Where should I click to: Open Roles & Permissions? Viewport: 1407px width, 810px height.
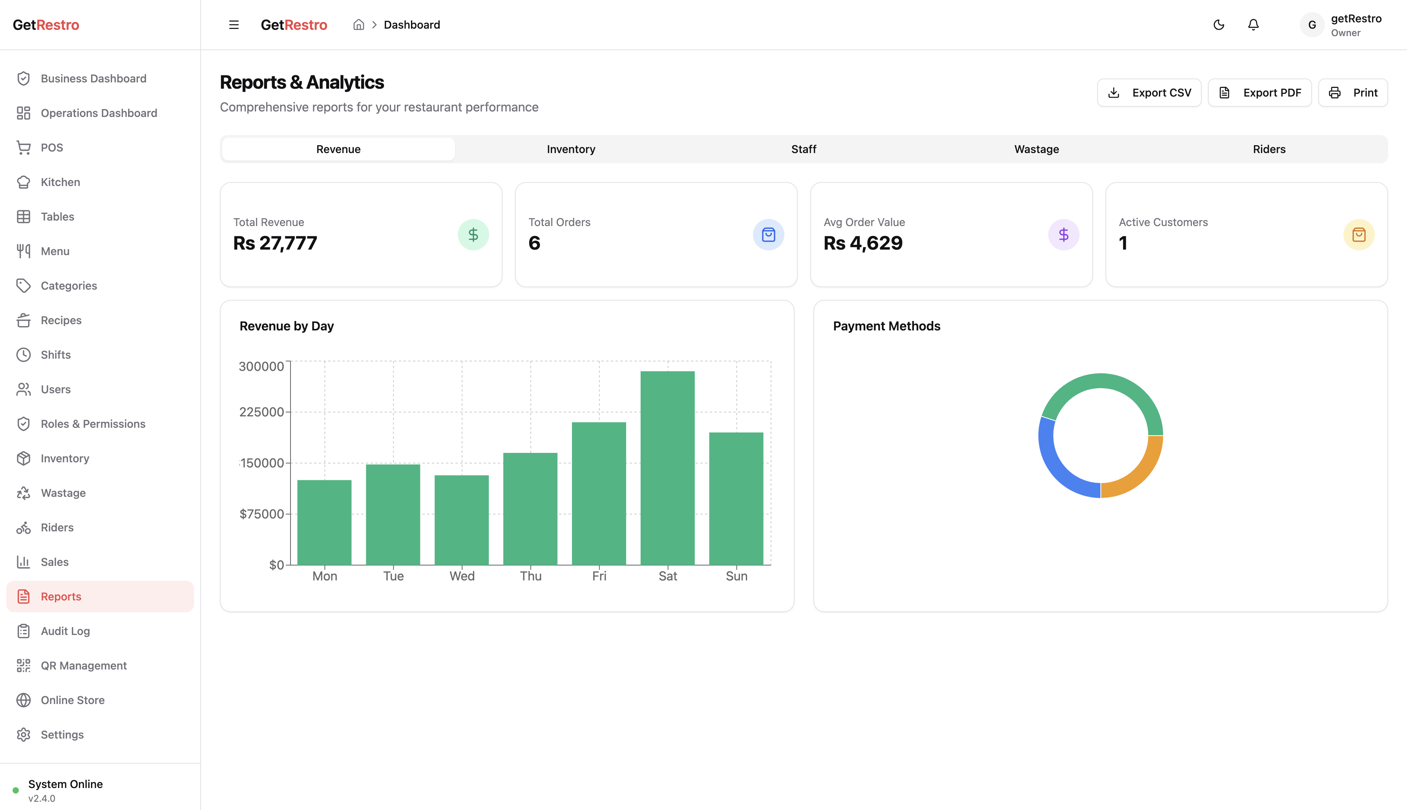93,423
